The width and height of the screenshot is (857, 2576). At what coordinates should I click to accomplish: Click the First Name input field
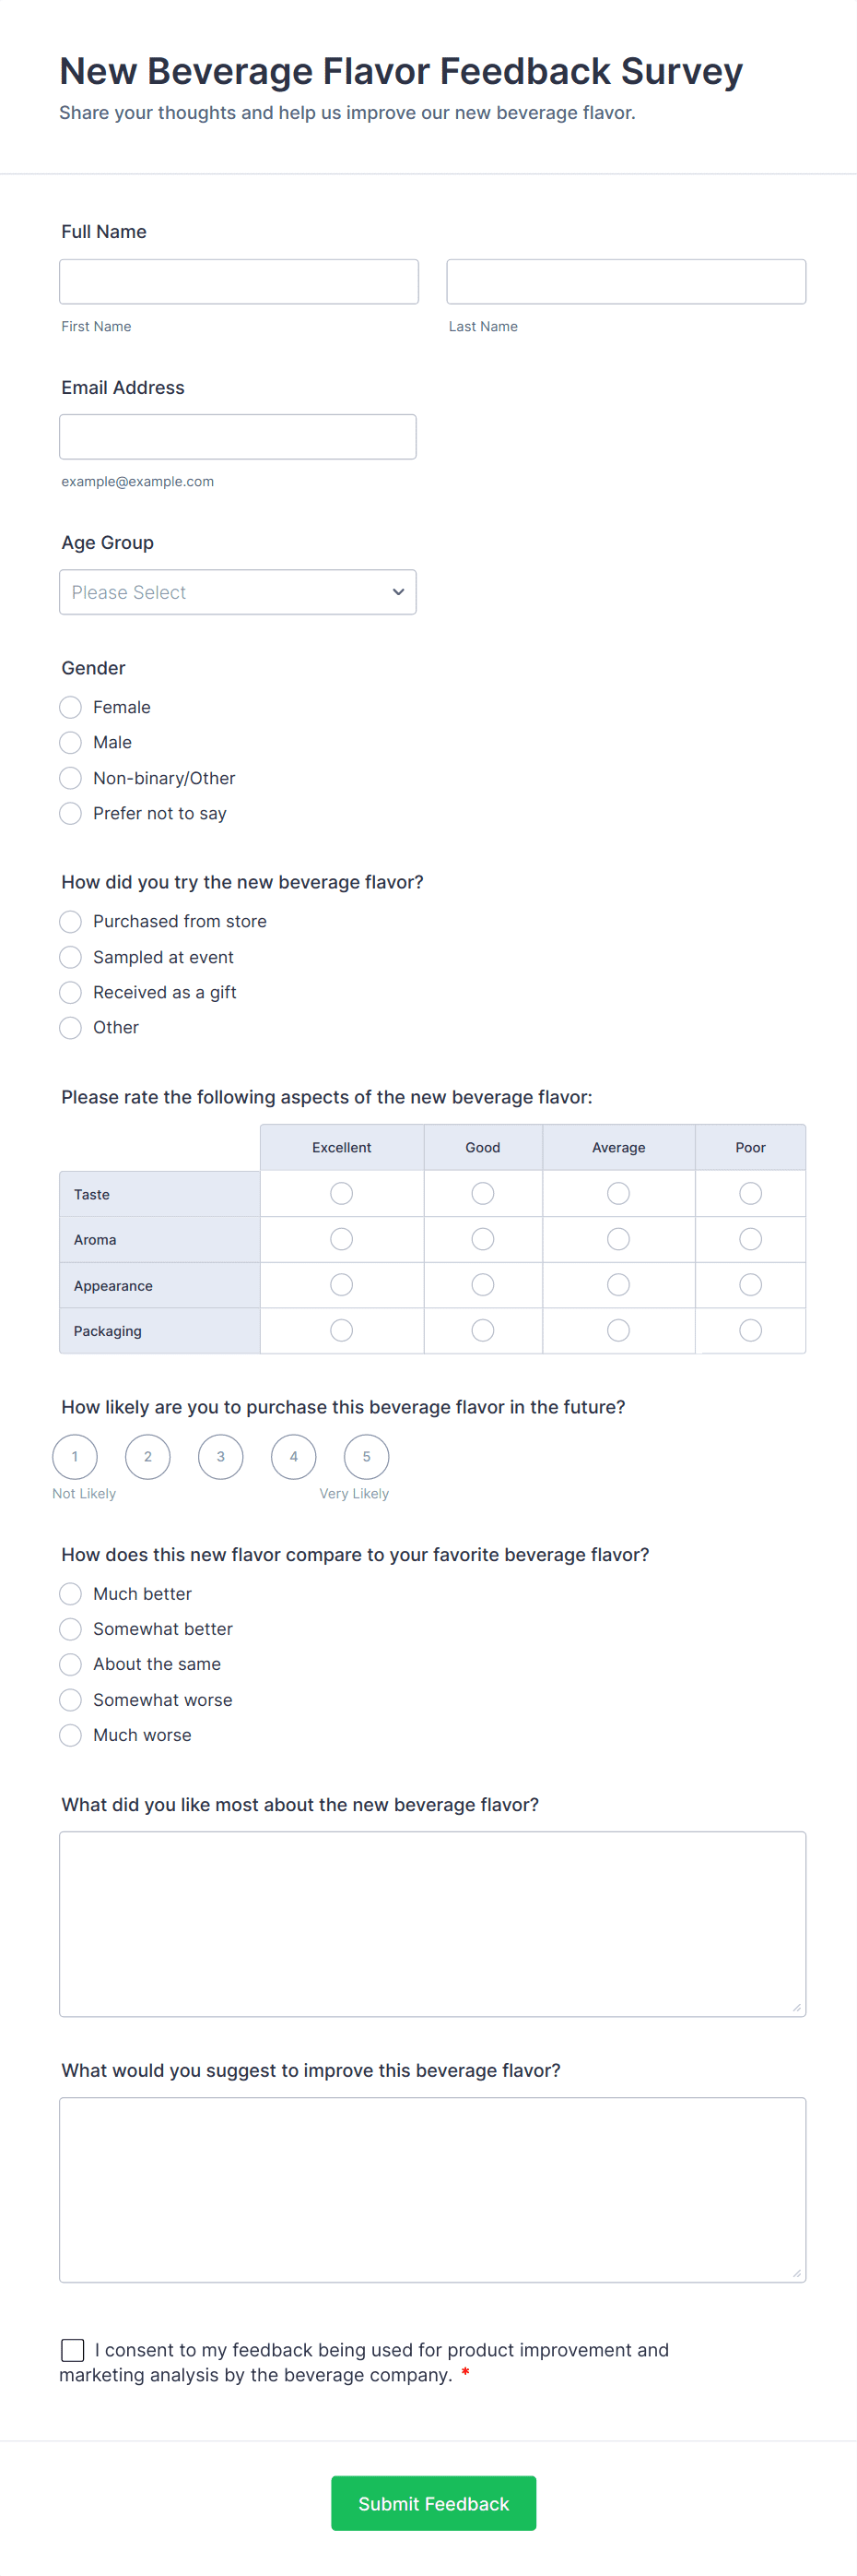[239, 281]
